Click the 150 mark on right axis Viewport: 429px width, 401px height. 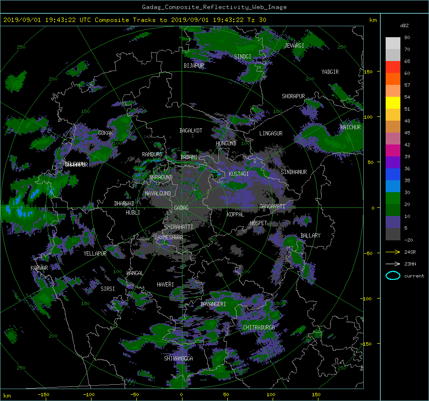coord(368,72)
